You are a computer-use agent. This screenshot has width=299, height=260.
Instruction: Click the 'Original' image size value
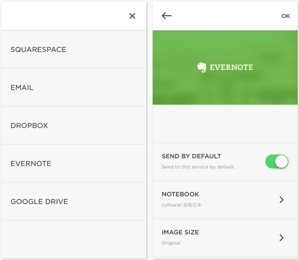pos(171,243)
